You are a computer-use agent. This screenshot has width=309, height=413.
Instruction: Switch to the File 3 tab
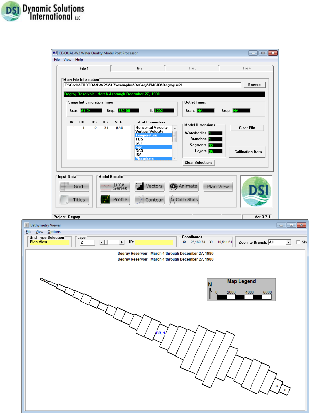pos(193,68)
